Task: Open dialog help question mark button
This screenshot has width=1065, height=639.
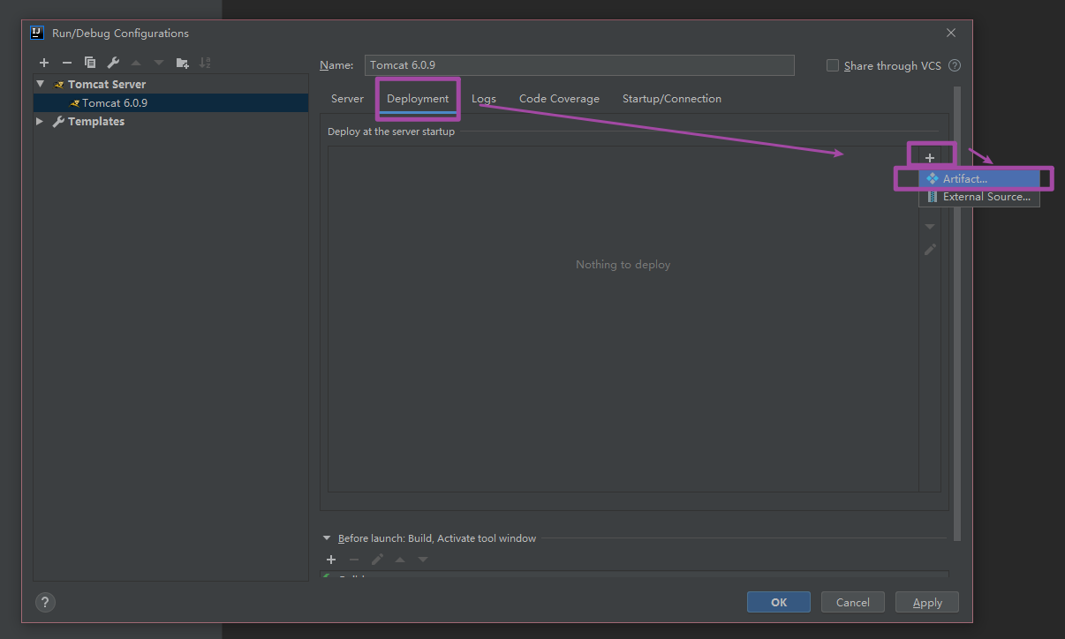Action: click(x=45, y=602)
